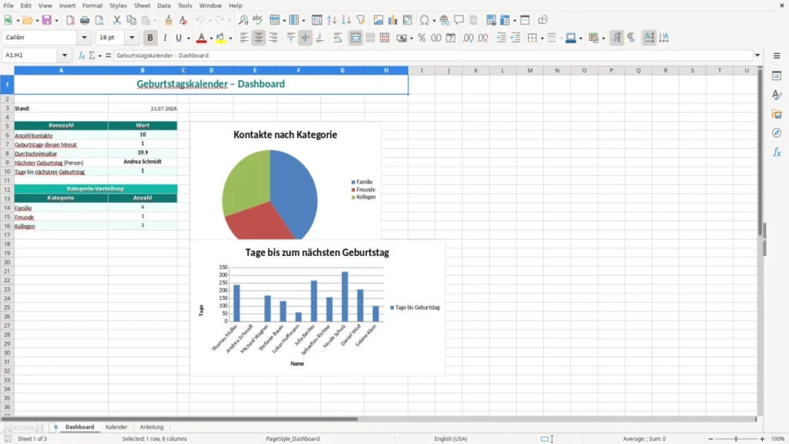Screen dimensions: 789x444
Task: Expand the formula bar arrow
Action: point(757,55)
